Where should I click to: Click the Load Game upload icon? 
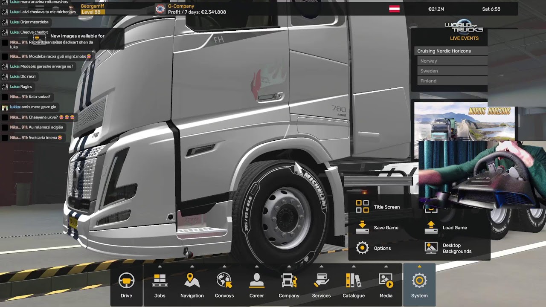tap(431, 227)
